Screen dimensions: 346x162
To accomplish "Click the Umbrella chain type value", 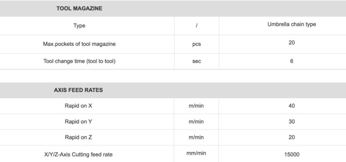I will [x=292, y=24].
